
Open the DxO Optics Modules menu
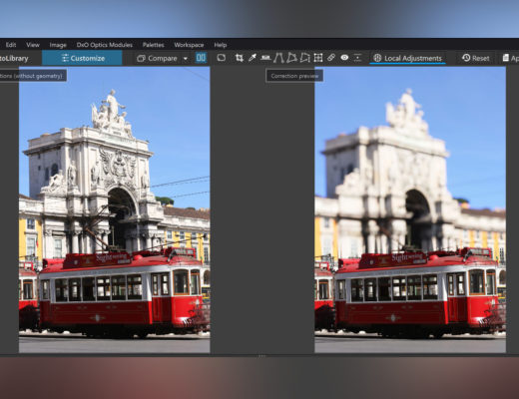point(105,45)
